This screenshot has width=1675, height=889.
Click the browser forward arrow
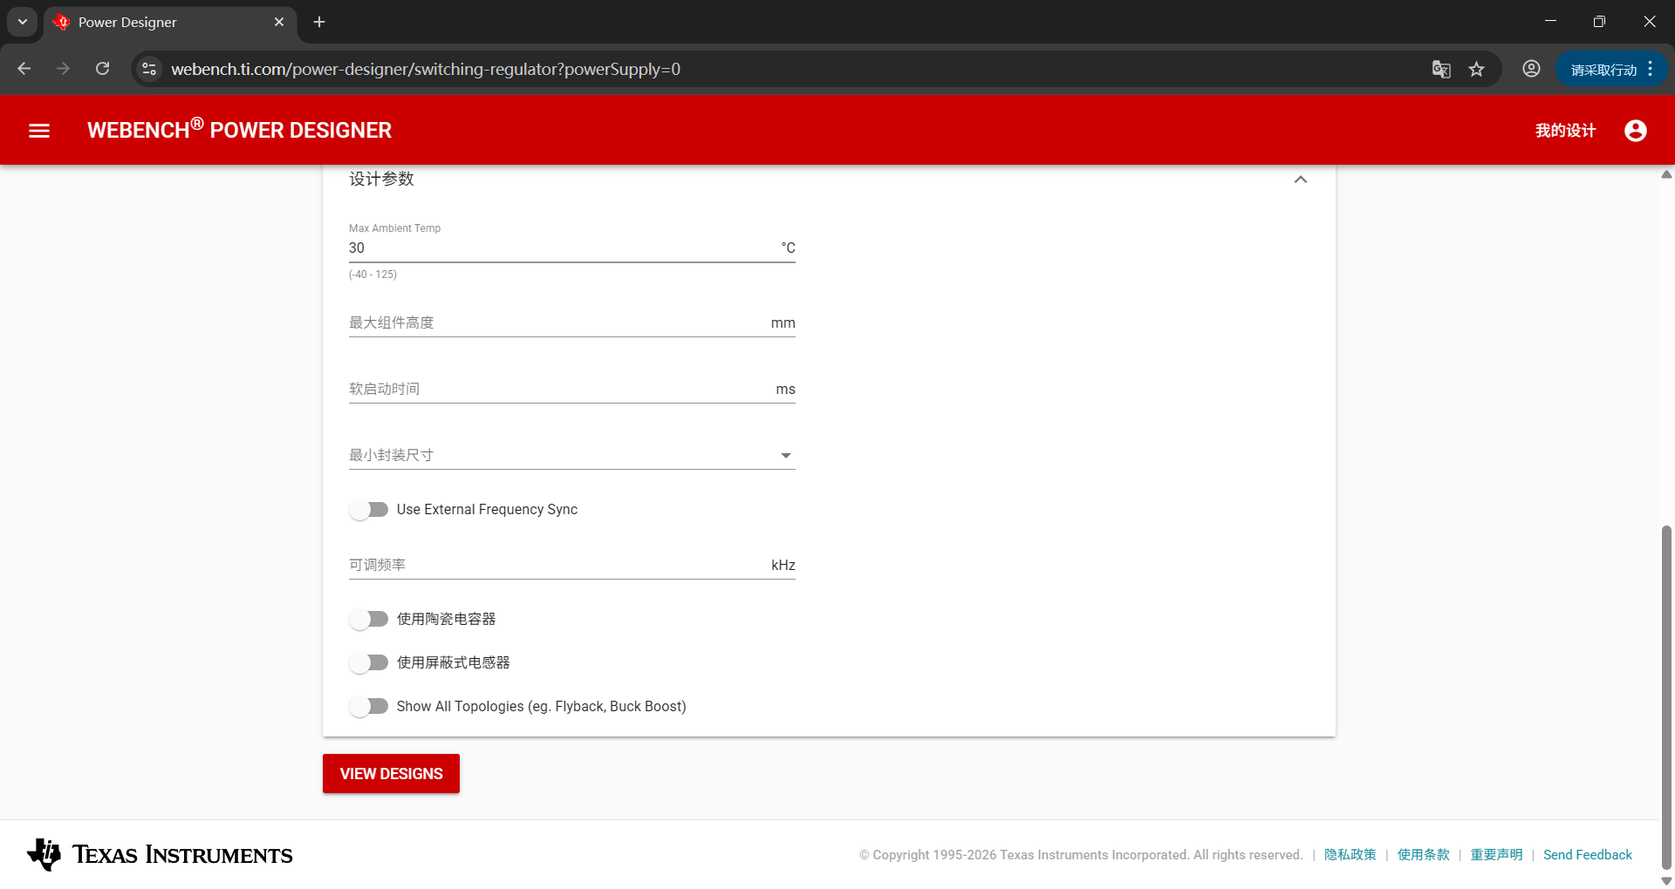pos(63,69)
